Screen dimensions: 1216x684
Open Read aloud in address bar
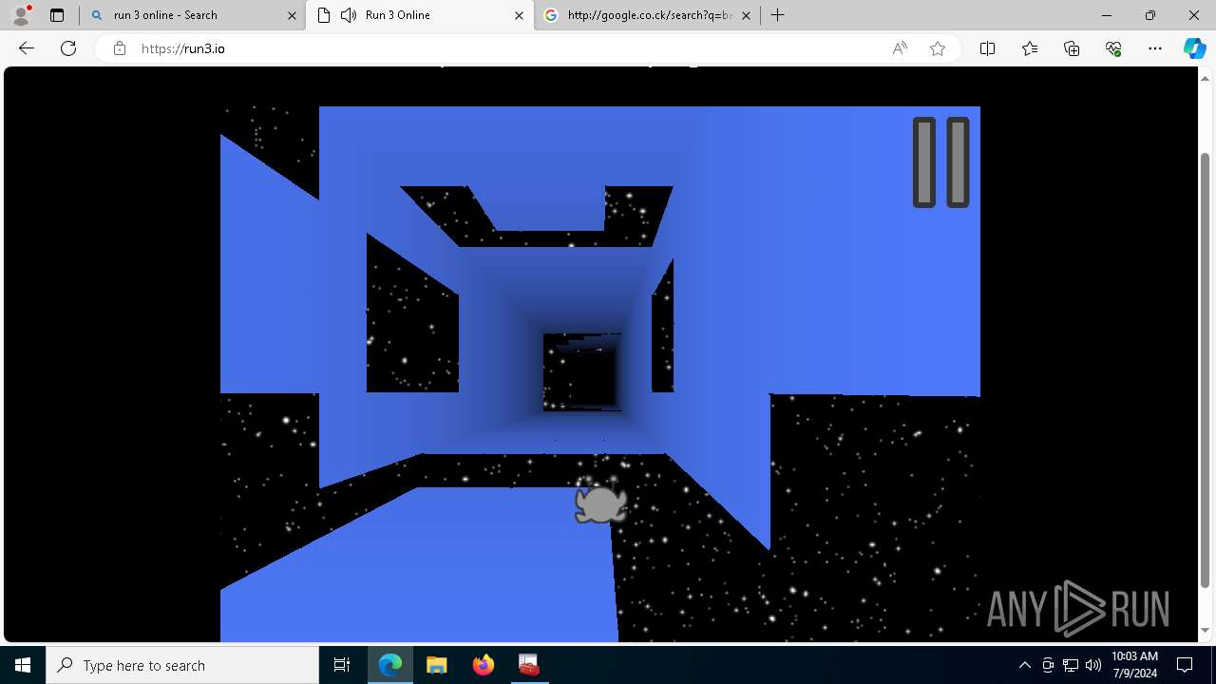tap(900, 48)
